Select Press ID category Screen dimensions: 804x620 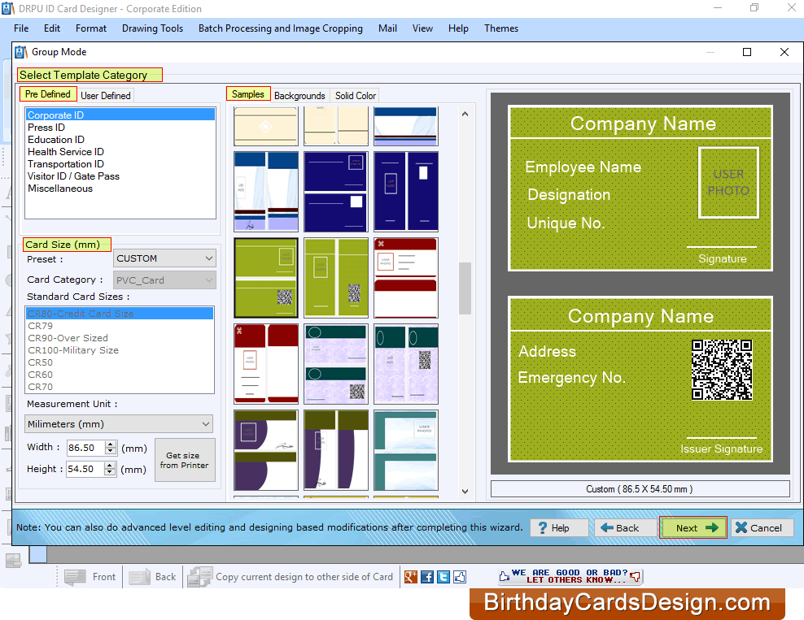pos(120,127)
